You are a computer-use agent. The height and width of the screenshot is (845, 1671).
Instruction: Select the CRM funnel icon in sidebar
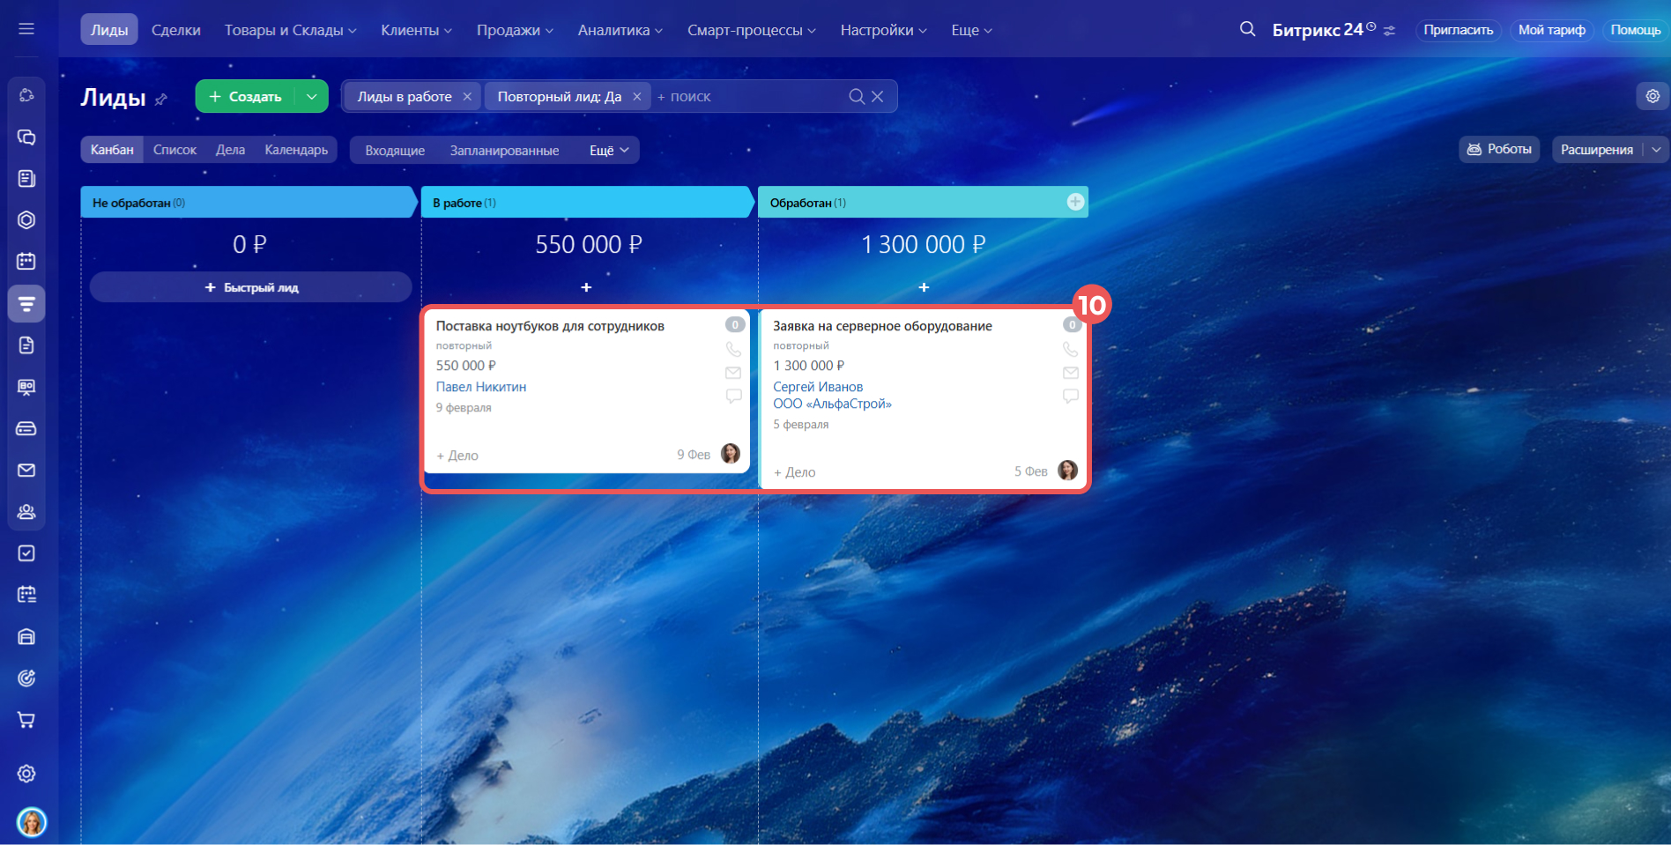click(26, 304)
